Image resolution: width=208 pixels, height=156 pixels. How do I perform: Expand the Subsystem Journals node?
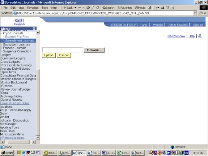click(x=1, y=44)
